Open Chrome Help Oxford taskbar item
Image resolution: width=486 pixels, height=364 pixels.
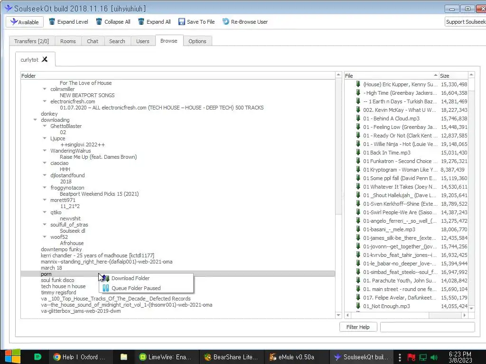tap(80, 357)
